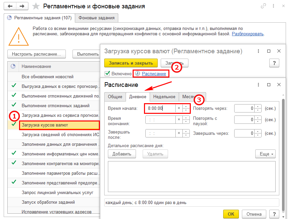Click the Расписание dialog vertical scrollbar
Viewport: 292px width, 219px height.
(x=283, y=155)
